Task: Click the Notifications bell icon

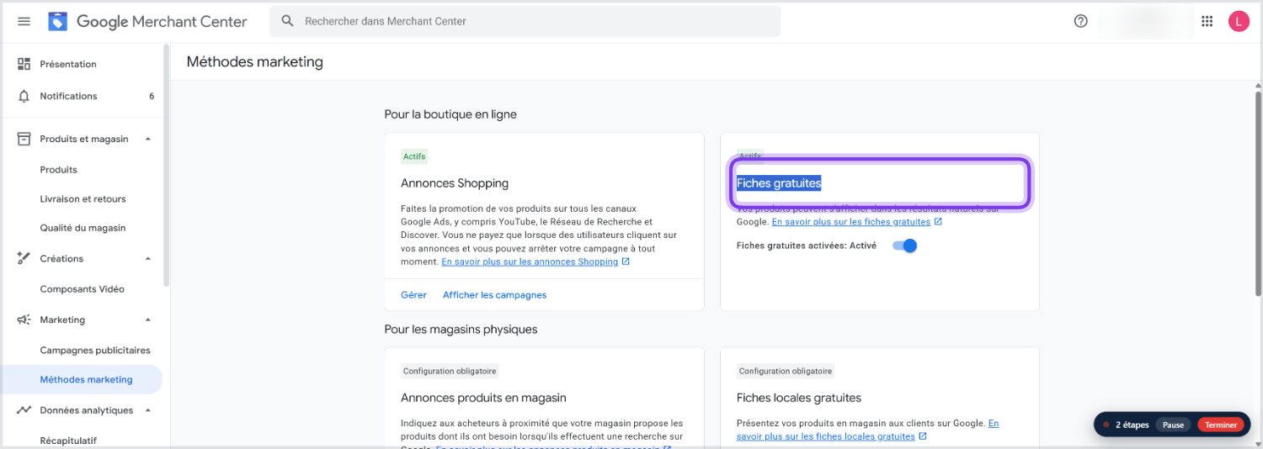Action: click(x=24, y=96)
